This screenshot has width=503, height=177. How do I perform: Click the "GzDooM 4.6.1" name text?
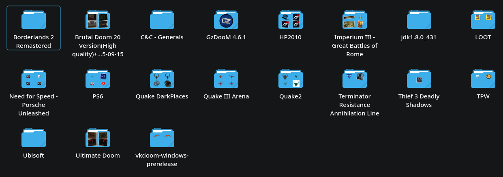point(226,37)
